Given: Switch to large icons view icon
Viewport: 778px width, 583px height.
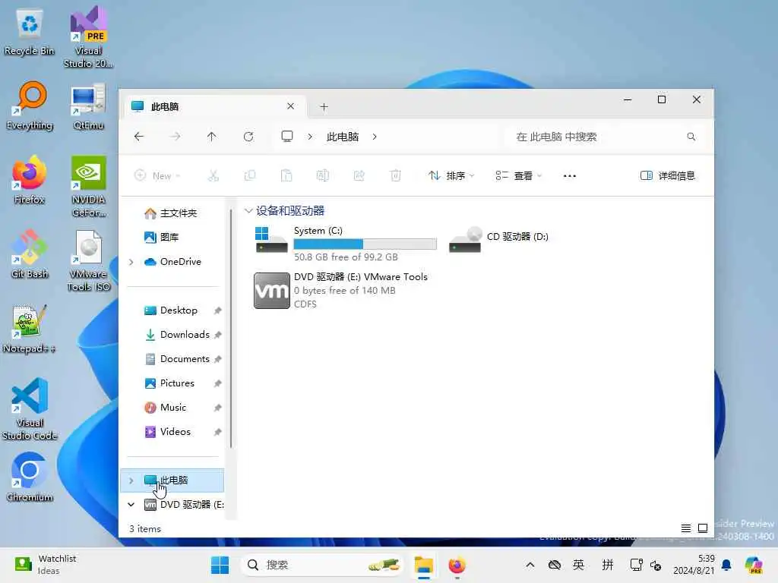Looking at the screenshot, I should (x=703, y=528).
